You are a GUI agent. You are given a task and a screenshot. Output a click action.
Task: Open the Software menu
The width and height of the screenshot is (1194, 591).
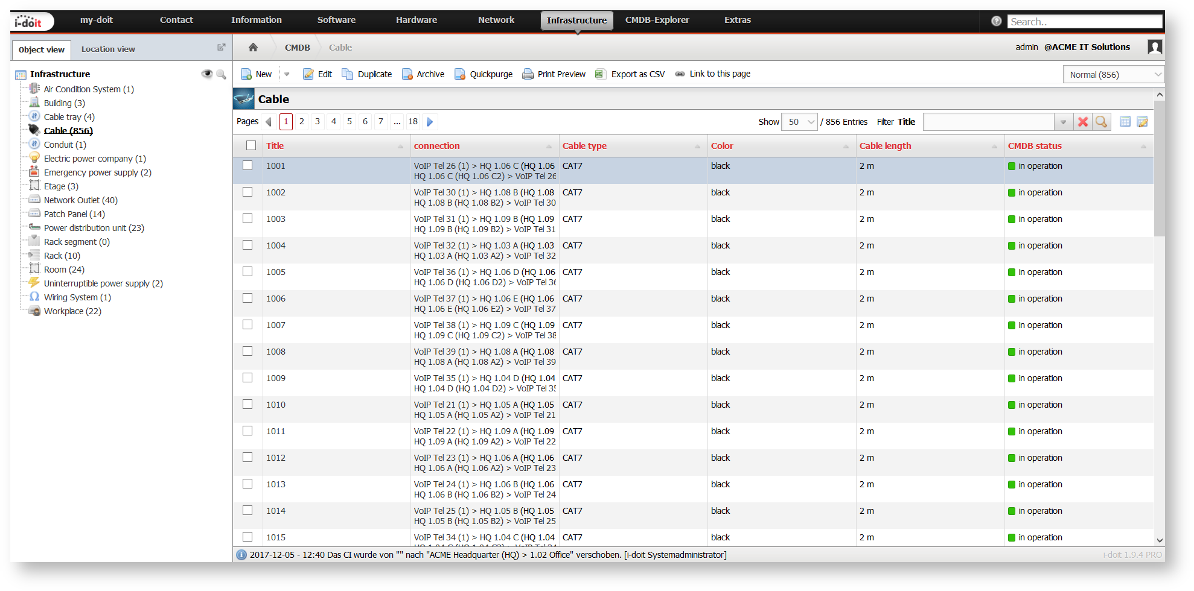(x=336, y=20)
